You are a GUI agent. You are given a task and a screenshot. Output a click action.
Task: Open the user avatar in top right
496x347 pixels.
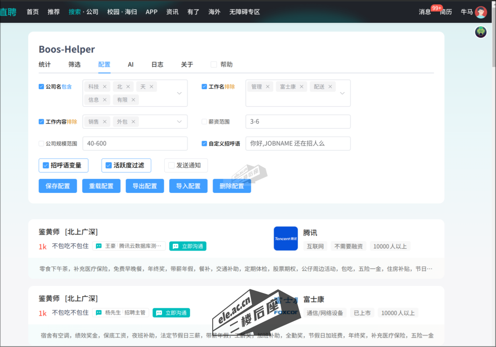point(480,12)
